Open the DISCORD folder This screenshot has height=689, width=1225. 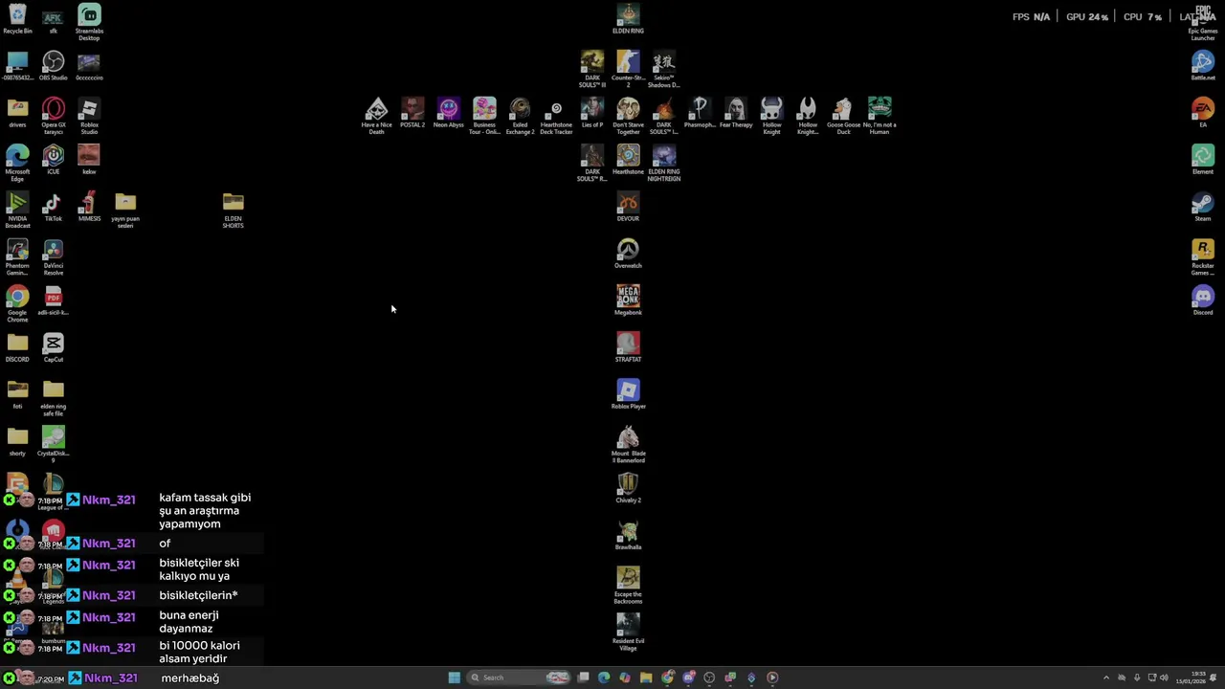pos(17,347)
